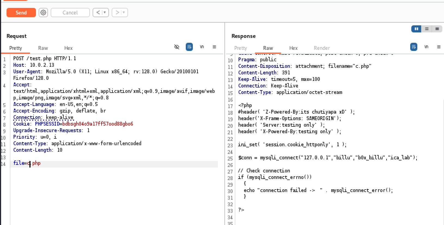The width and height of the screenshot is (444, 225).
Task: Click the Accept-Encoding request header
Action: click(59, 111)
